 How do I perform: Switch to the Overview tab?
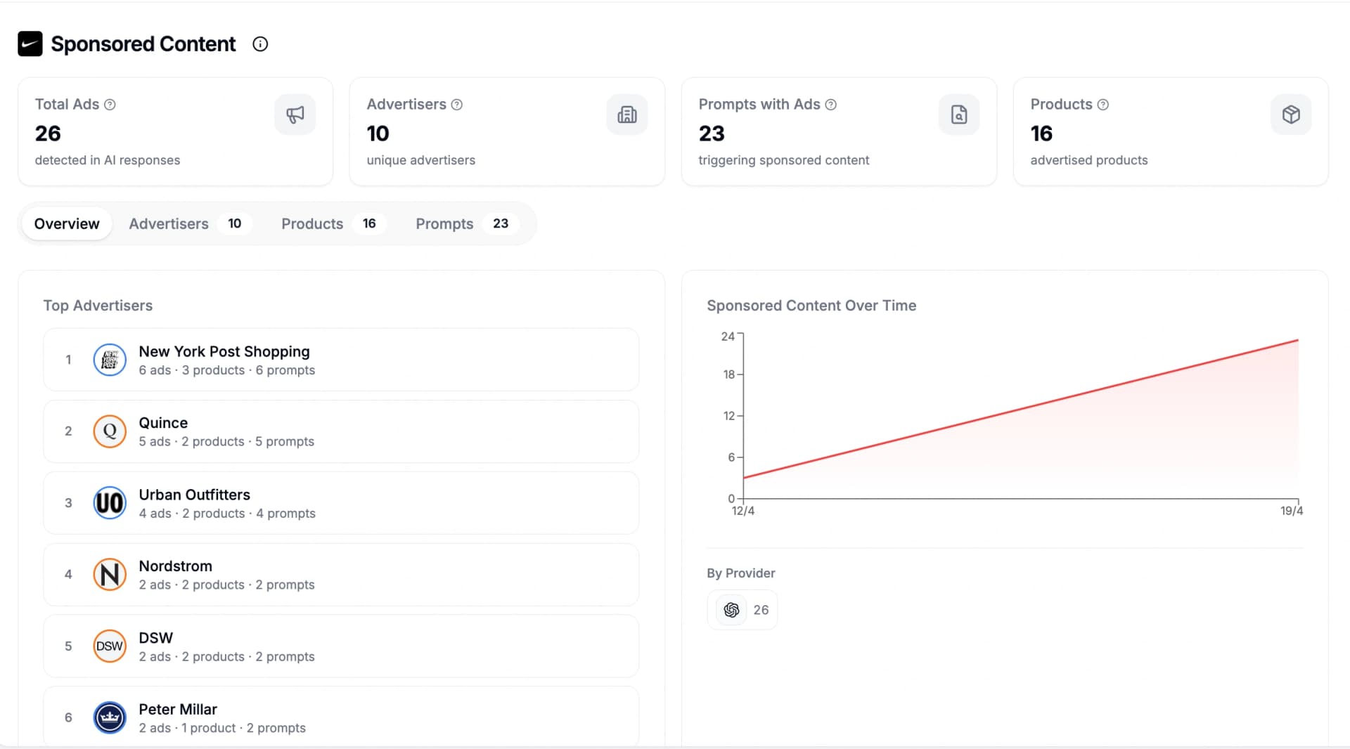click(67, 223)
